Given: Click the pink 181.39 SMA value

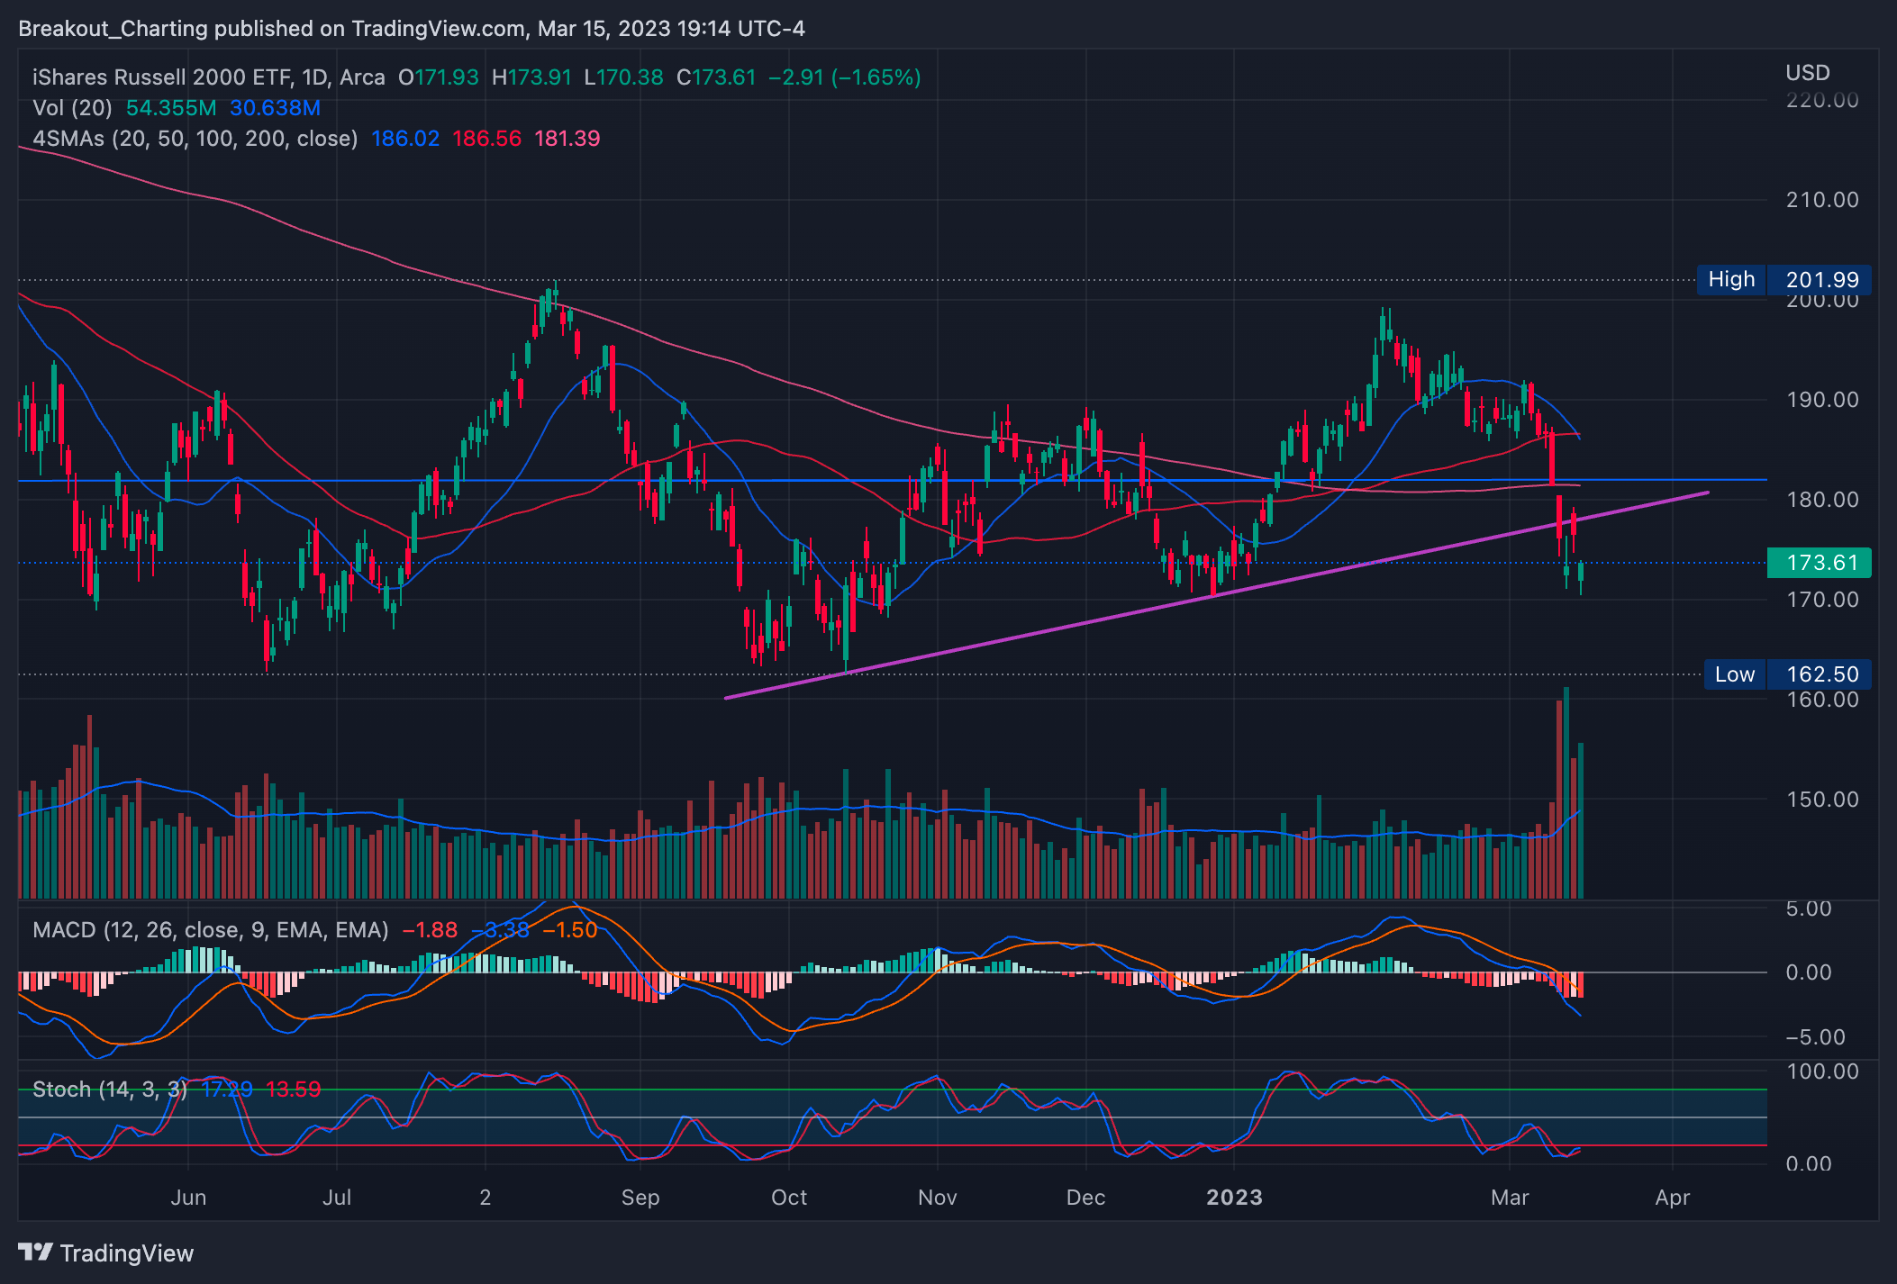Looking at the screenshot, I should tap(567, 139).
